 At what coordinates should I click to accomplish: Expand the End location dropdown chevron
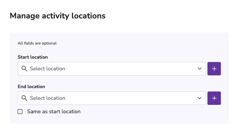coord(199,98)
